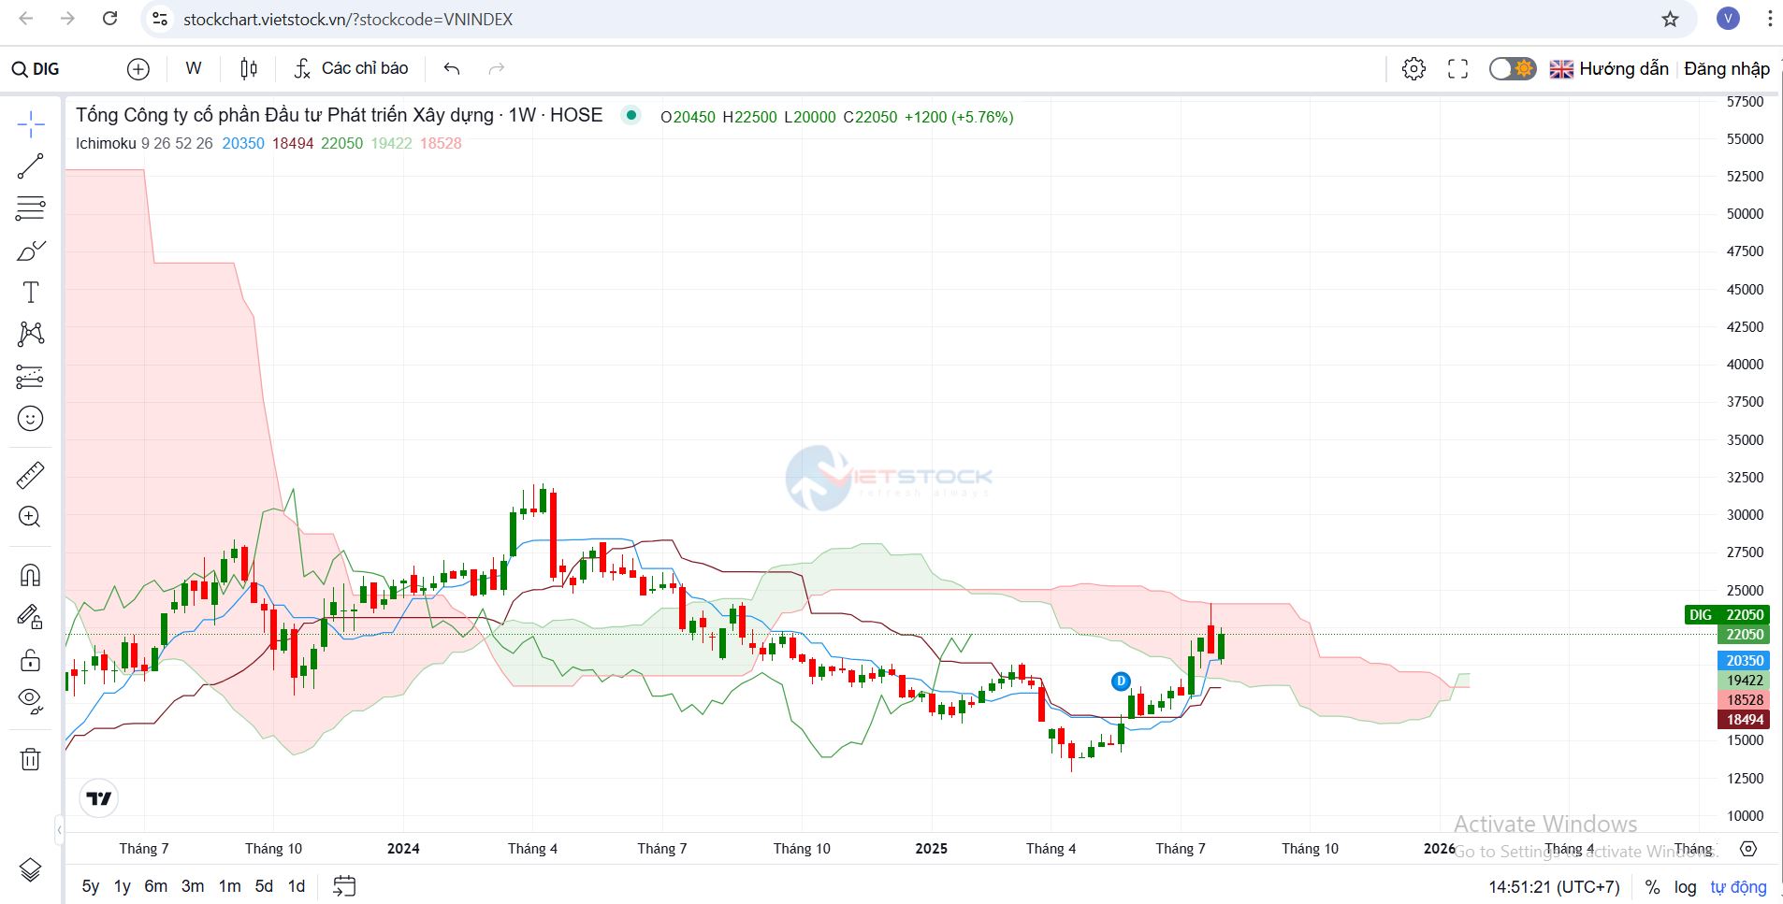The image size is (1783, 904).
Task: Redo the last chart action
Action: 497,68
